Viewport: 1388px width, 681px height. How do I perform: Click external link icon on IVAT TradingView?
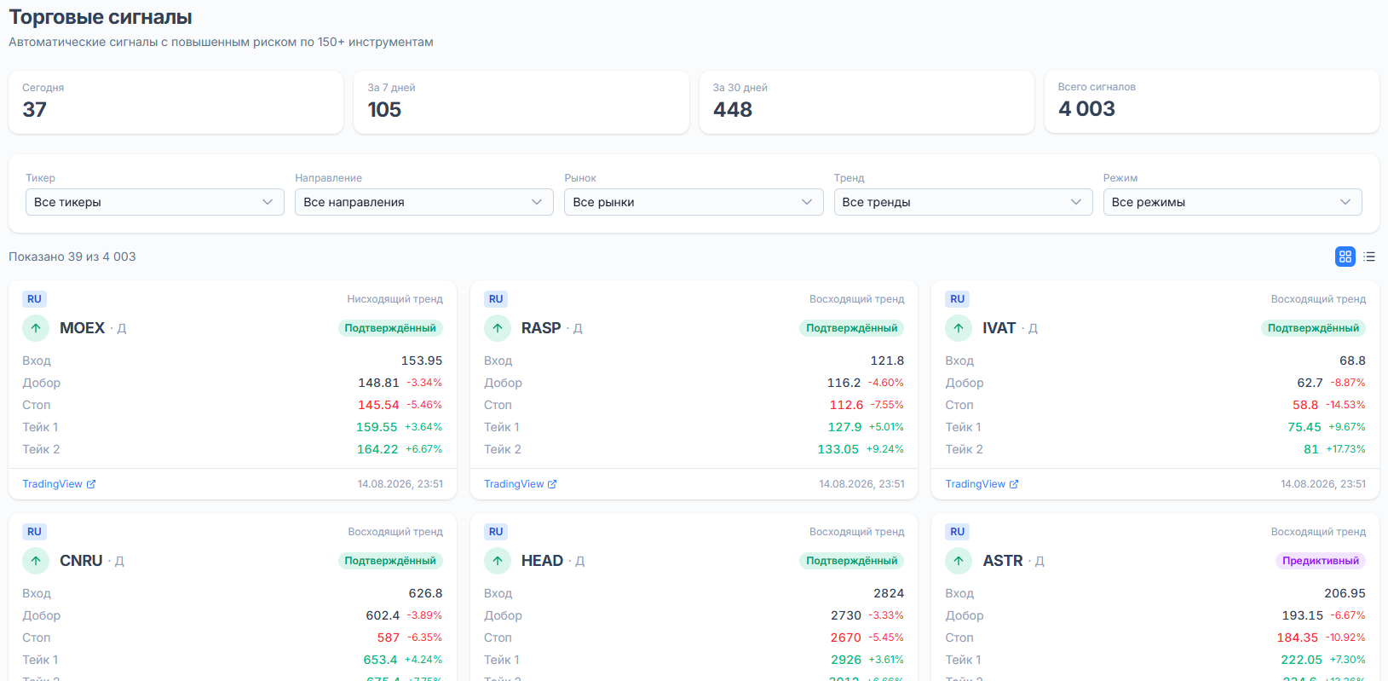[x=1014, y=484]
